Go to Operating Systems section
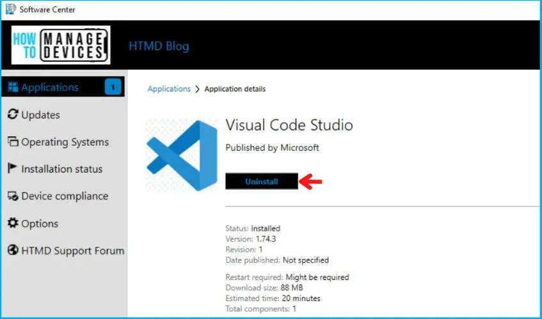The height and width of the screenshot is (319, 542). coord(65,142)
